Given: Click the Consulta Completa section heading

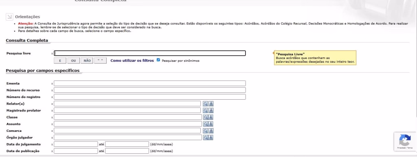Looking at the screenshot, I should pyautogui.click(x=27, y=41).
